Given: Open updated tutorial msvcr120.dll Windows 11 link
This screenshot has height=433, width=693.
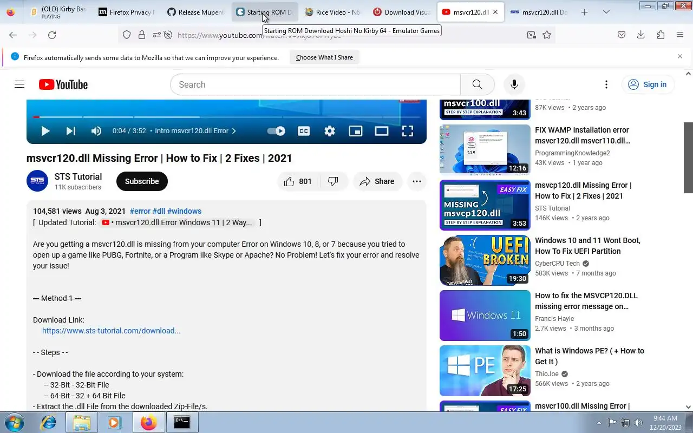Looking at the screenshot, I should pos(178,222).
